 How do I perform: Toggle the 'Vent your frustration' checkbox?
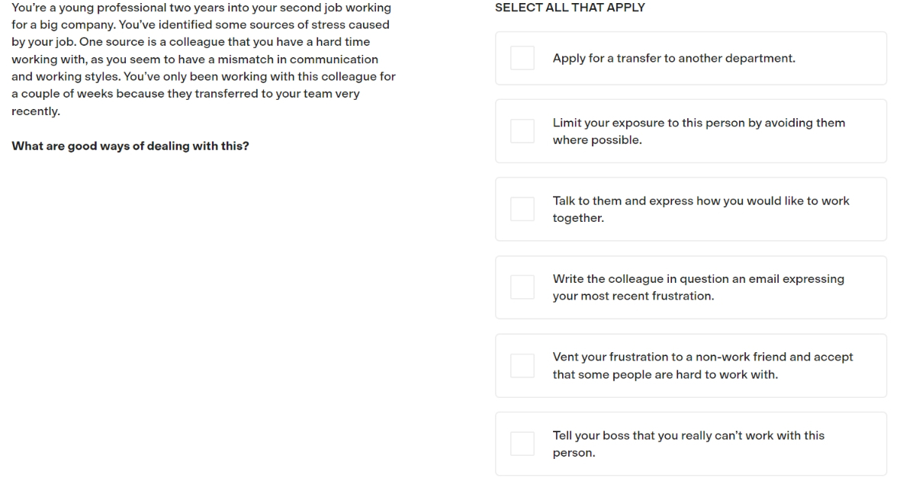(x=522, y=365)
